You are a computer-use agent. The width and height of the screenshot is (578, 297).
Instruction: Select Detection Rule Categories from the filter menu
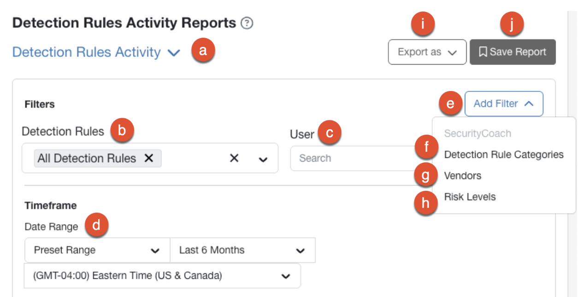click(x=504, y=154)
